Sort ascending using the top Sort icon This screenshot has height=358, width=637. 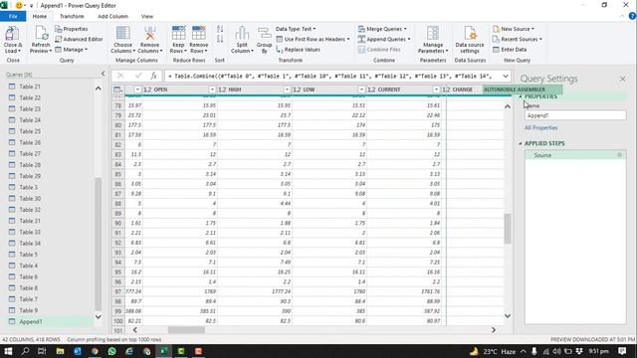220,29
